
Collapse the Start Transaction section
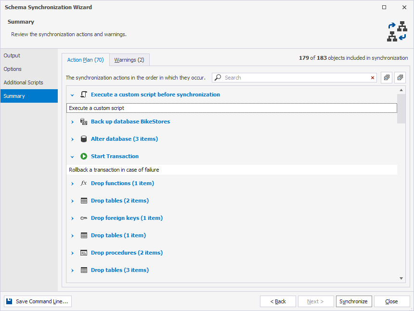[73, 157]
